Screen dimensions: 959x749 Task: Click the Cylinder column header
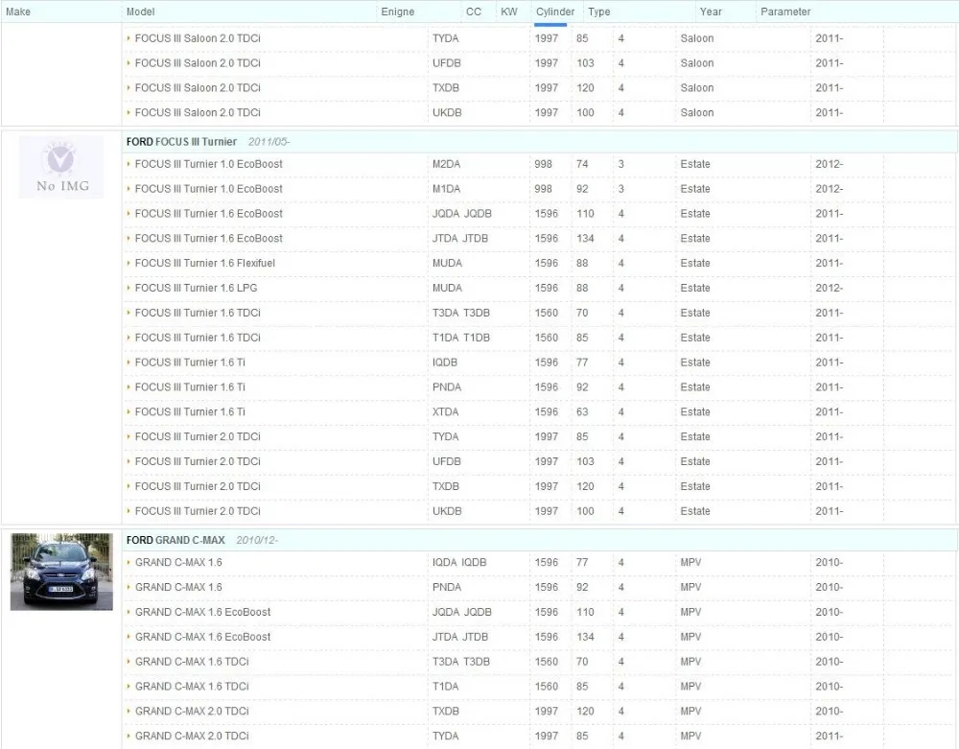point(555,12)
